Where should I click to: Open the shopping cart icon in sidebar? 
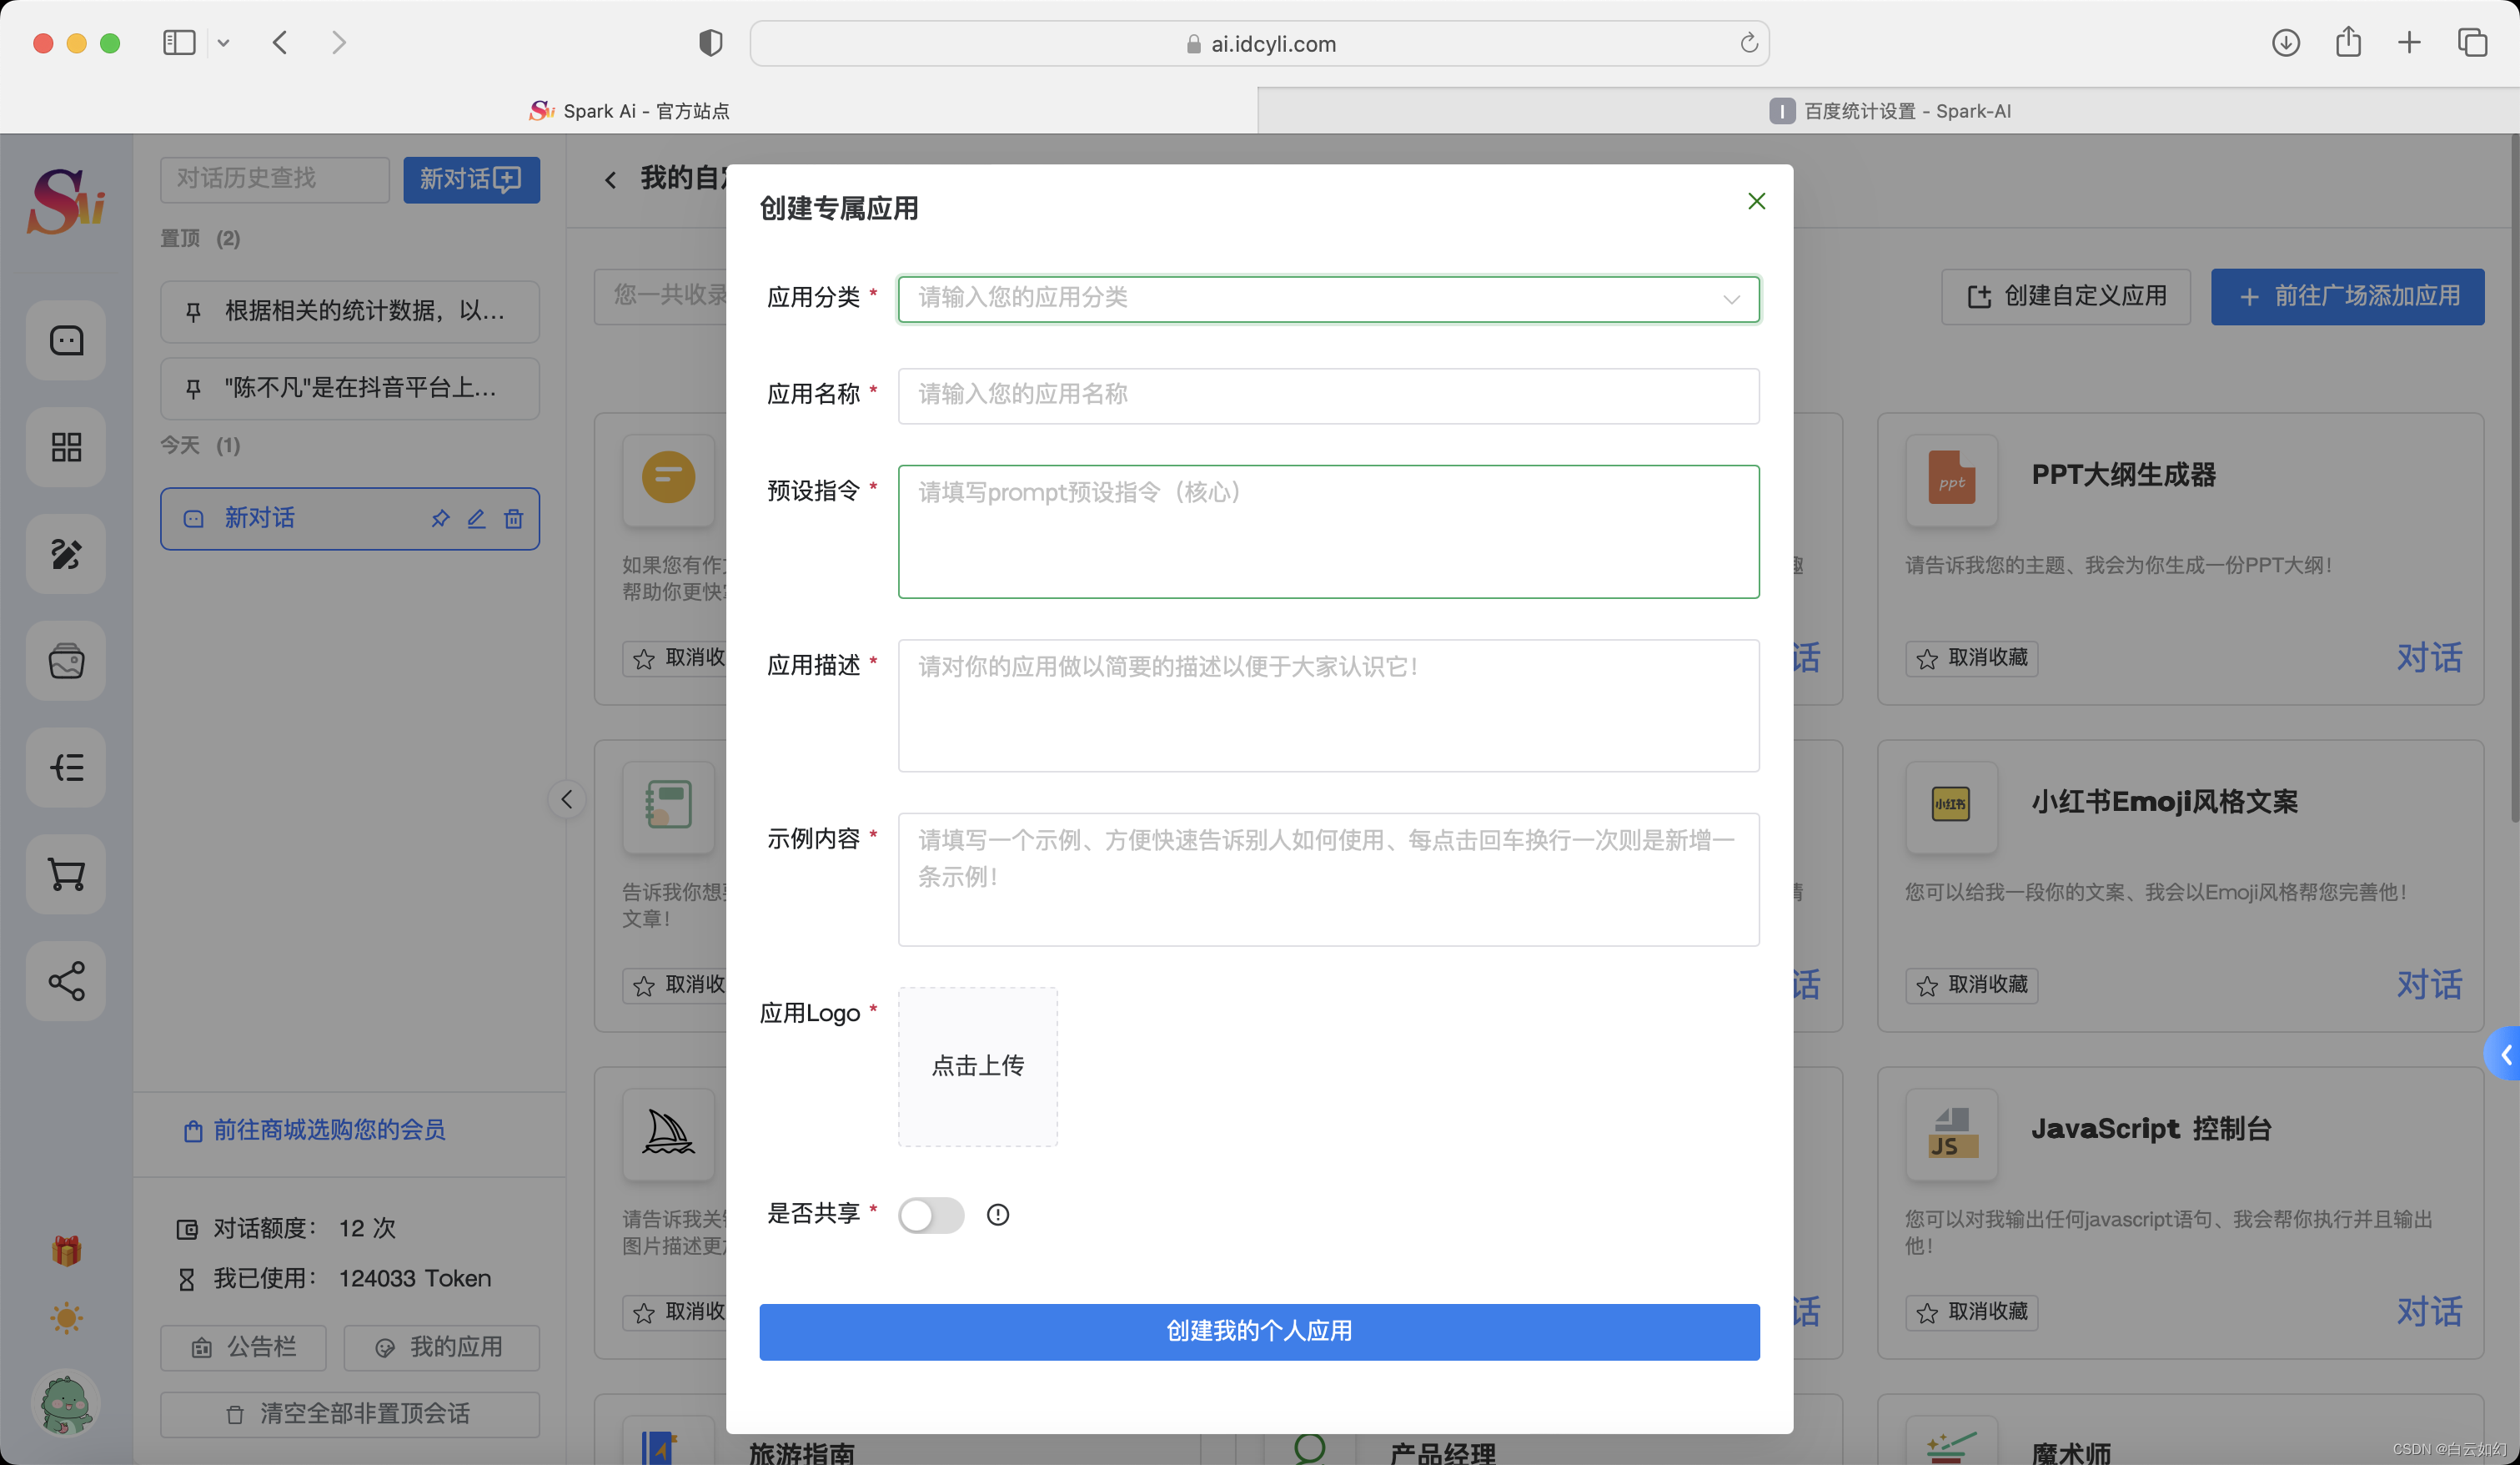tap(66, 873)
